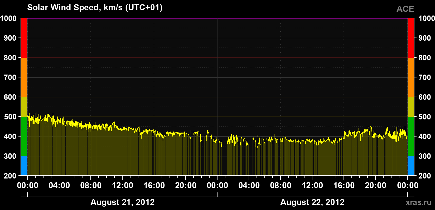
Task: Click the 800 value on right axis
Action: pos(425,58)
